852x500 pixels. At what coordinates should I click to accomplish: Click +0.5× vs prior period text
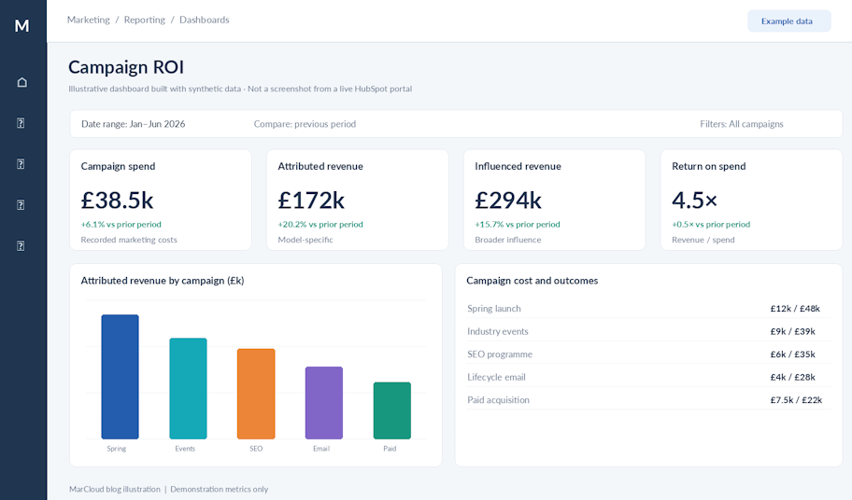click(711, 224)
